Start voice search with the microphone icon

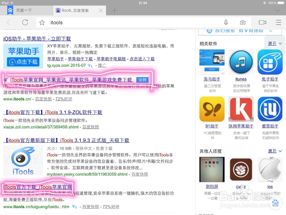[x=226, y=22]
